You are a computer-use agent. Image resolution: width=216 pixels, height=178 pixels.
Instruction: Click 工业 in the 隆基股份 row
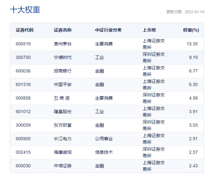pyautogui.click(x=99, y=112)
